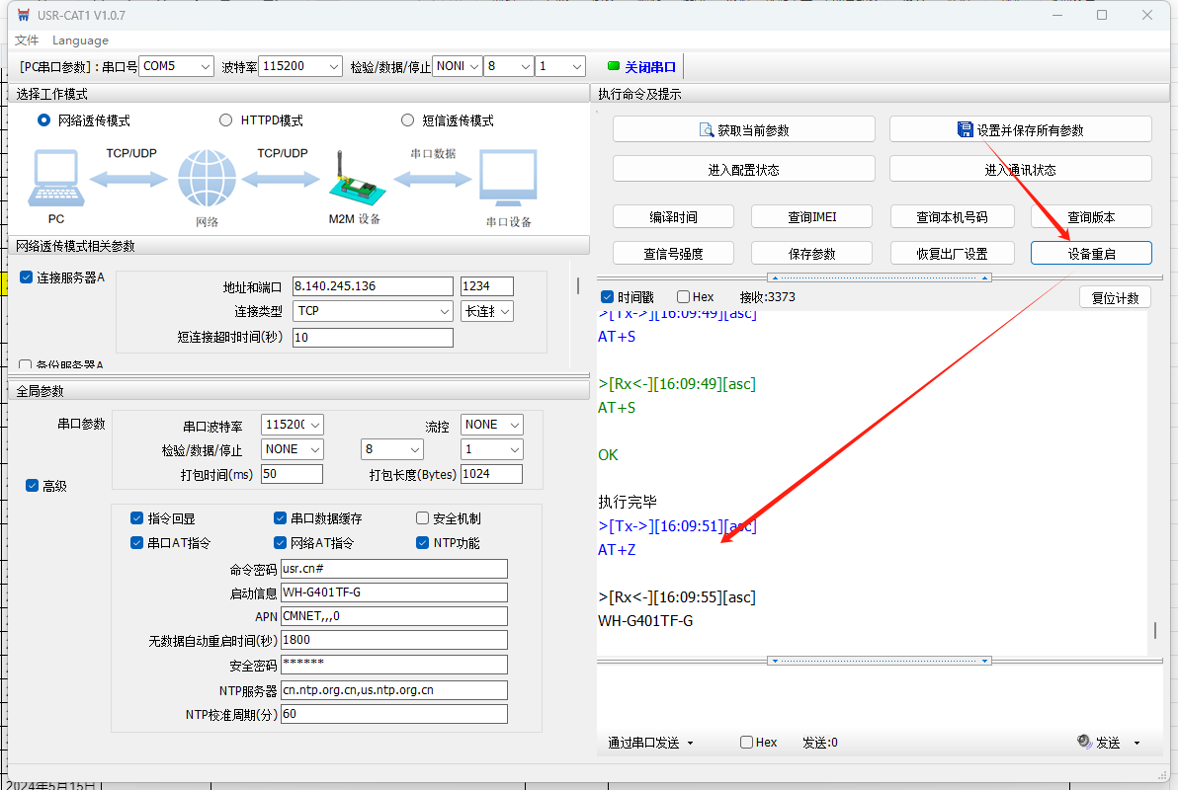The width and height of the screenshot is (1178, 790).
Task: Open the 文件 menu
Action: (27, 40)
